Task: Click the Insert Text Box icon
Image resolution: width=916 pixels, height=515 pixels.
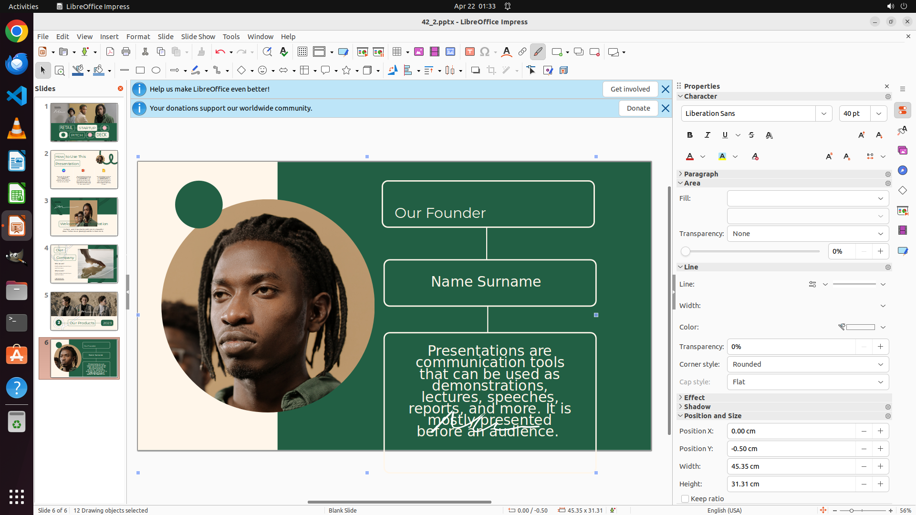Action: 469,52
